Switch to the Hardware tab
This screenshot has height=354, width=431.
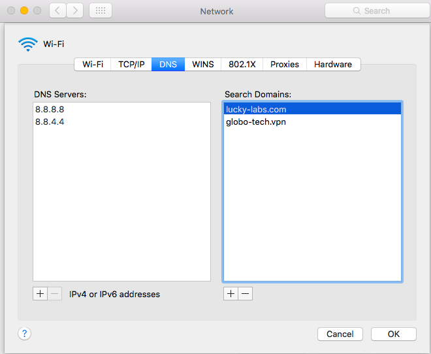point(333,65)
